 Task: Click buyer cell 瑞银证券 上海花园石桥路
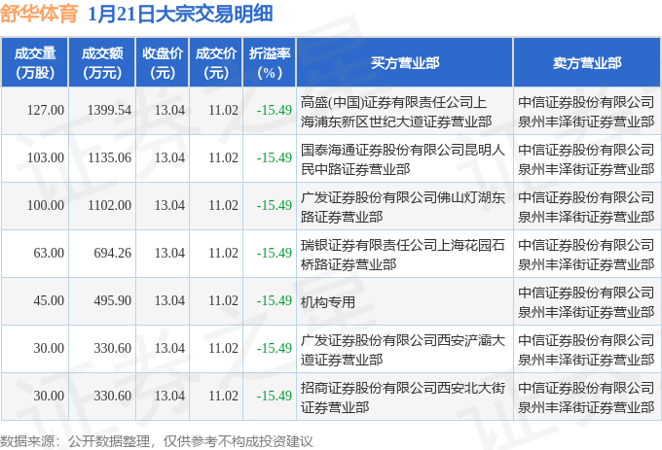pos(403,255)
